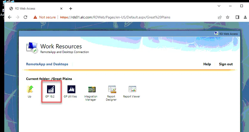249x132 pixels.
Task: Go up one folder with Up icon
Action: 30,89
